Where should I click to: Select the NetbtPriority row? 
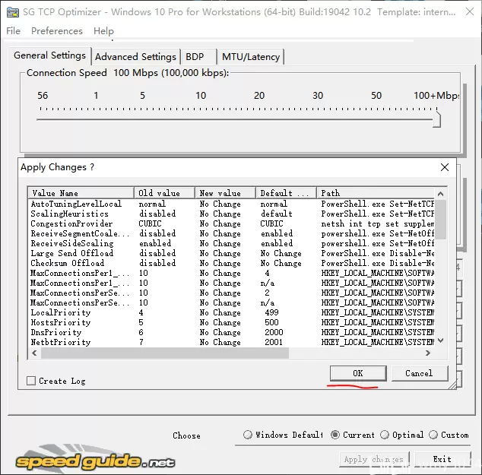(231, 342)
